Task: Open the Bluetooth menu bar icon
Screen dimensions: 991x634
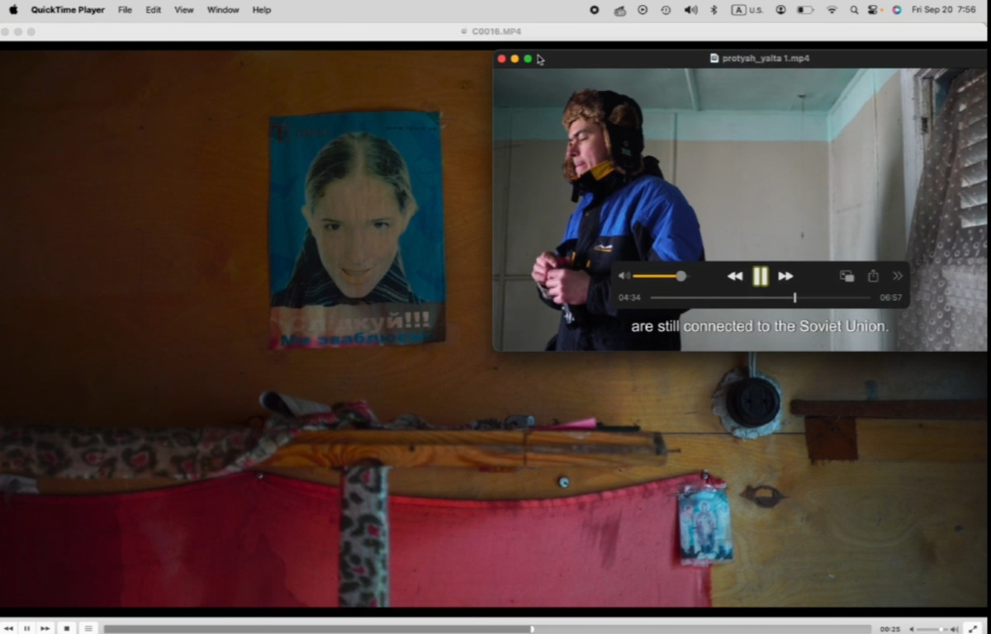Action: (714, 10)
